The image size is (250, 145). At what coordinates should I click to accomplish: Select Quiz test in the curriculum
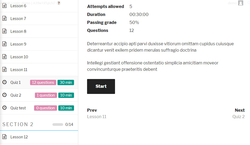[18, 108]
